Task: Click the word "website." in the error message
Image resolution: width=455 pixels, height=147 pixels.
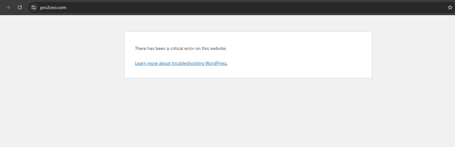Action: [x=218, y=49]
